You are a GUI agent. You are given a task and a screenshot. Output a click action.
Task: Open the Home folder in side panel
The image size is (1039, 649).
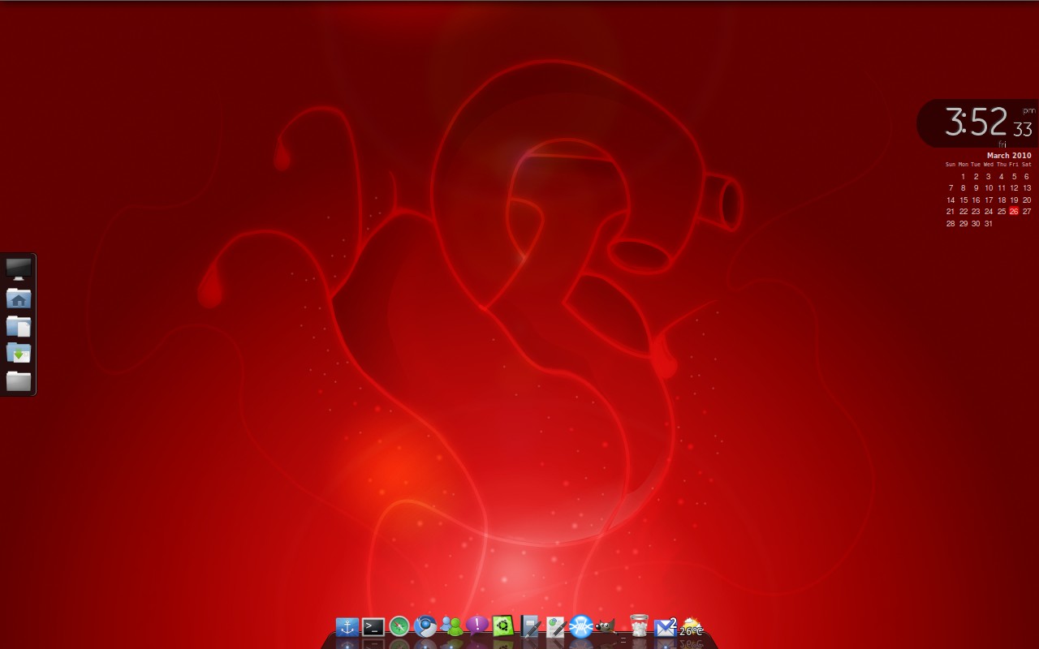(19, 298)
